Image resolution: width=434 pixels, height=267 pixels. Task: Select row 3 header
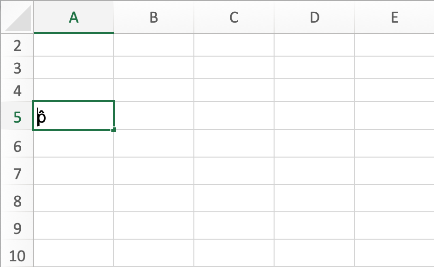pos(17,68)
